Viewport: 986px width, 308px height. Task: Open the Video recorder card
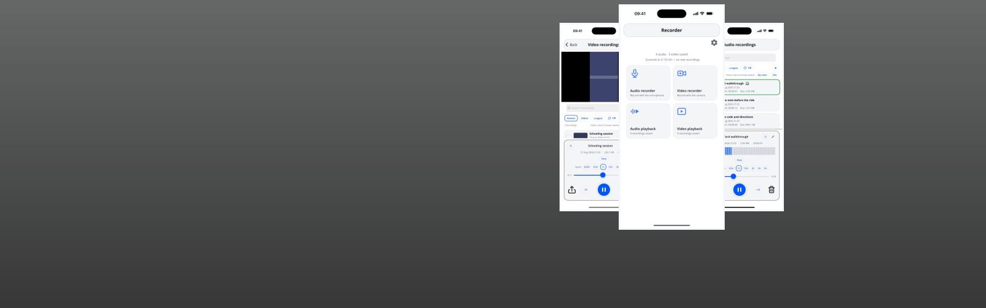(695, 83)
